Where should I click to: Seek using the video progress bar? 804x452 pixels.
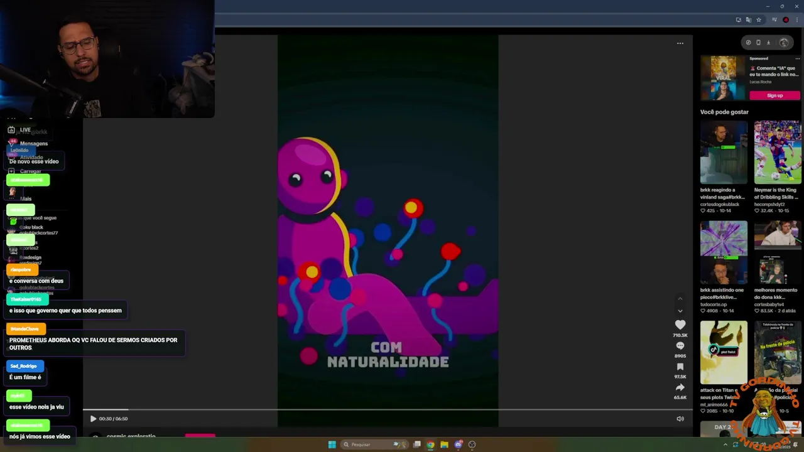click(388, 410)
